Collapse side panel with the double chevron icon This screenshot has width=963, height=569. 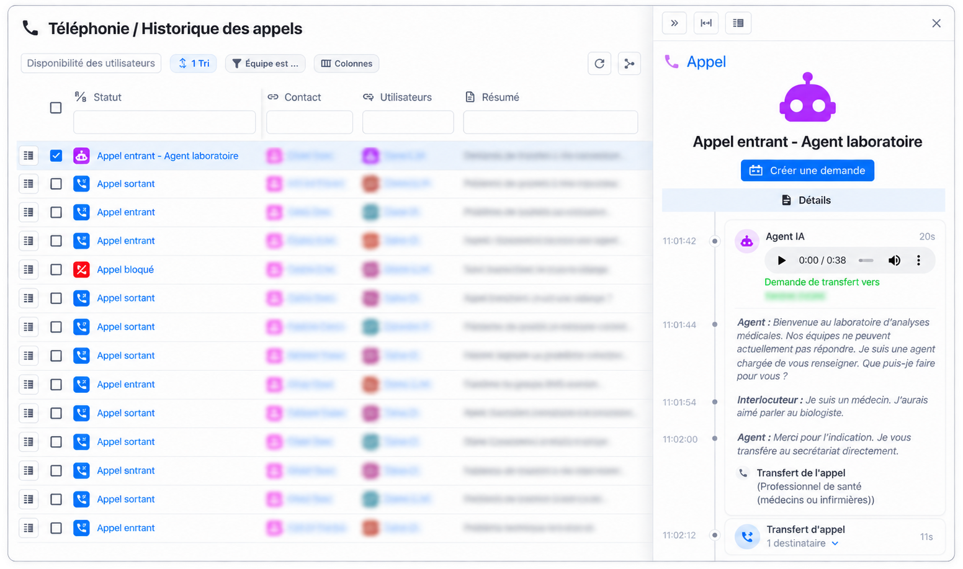tap(674, 23)
